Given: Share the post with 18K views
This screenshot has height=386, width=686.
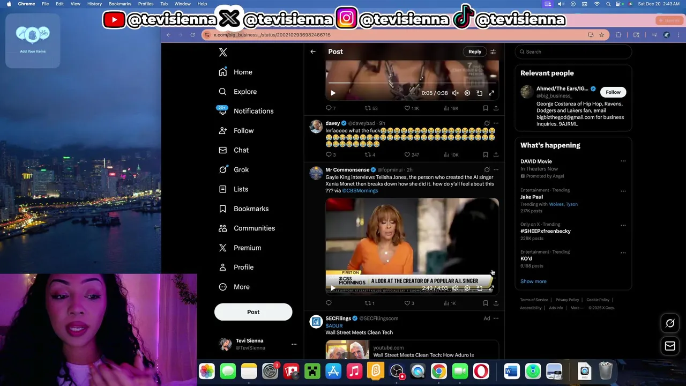Looking at the screenshot, I should pos(496,108).
